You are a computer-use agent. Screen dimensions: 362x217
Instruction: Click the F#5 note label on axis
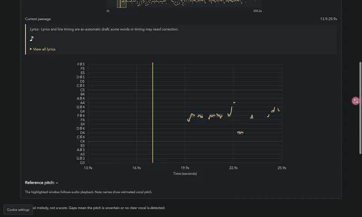(x=81, y=64)
